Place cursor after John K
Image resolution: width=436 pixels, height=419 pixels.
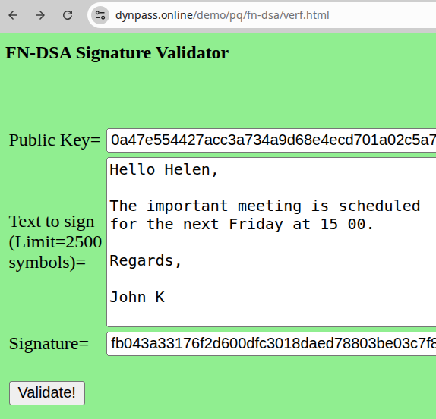pos(166,298)
